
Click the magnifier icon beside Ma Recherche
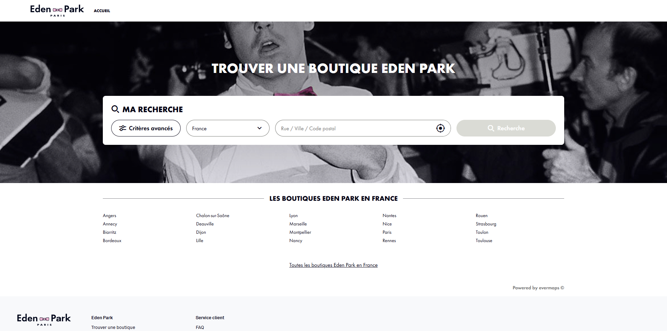point(115,109)
